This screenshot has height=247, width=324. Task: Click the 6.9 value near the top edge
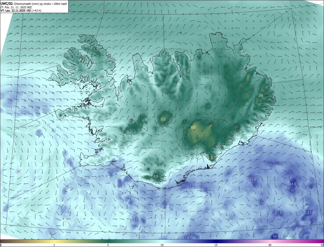pos(101,11)
